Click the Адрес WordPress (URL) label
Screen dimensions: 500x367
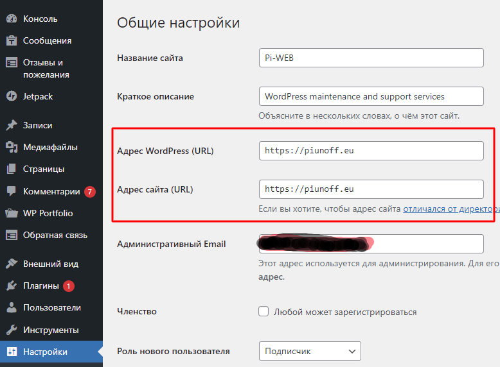click(165, 151)
